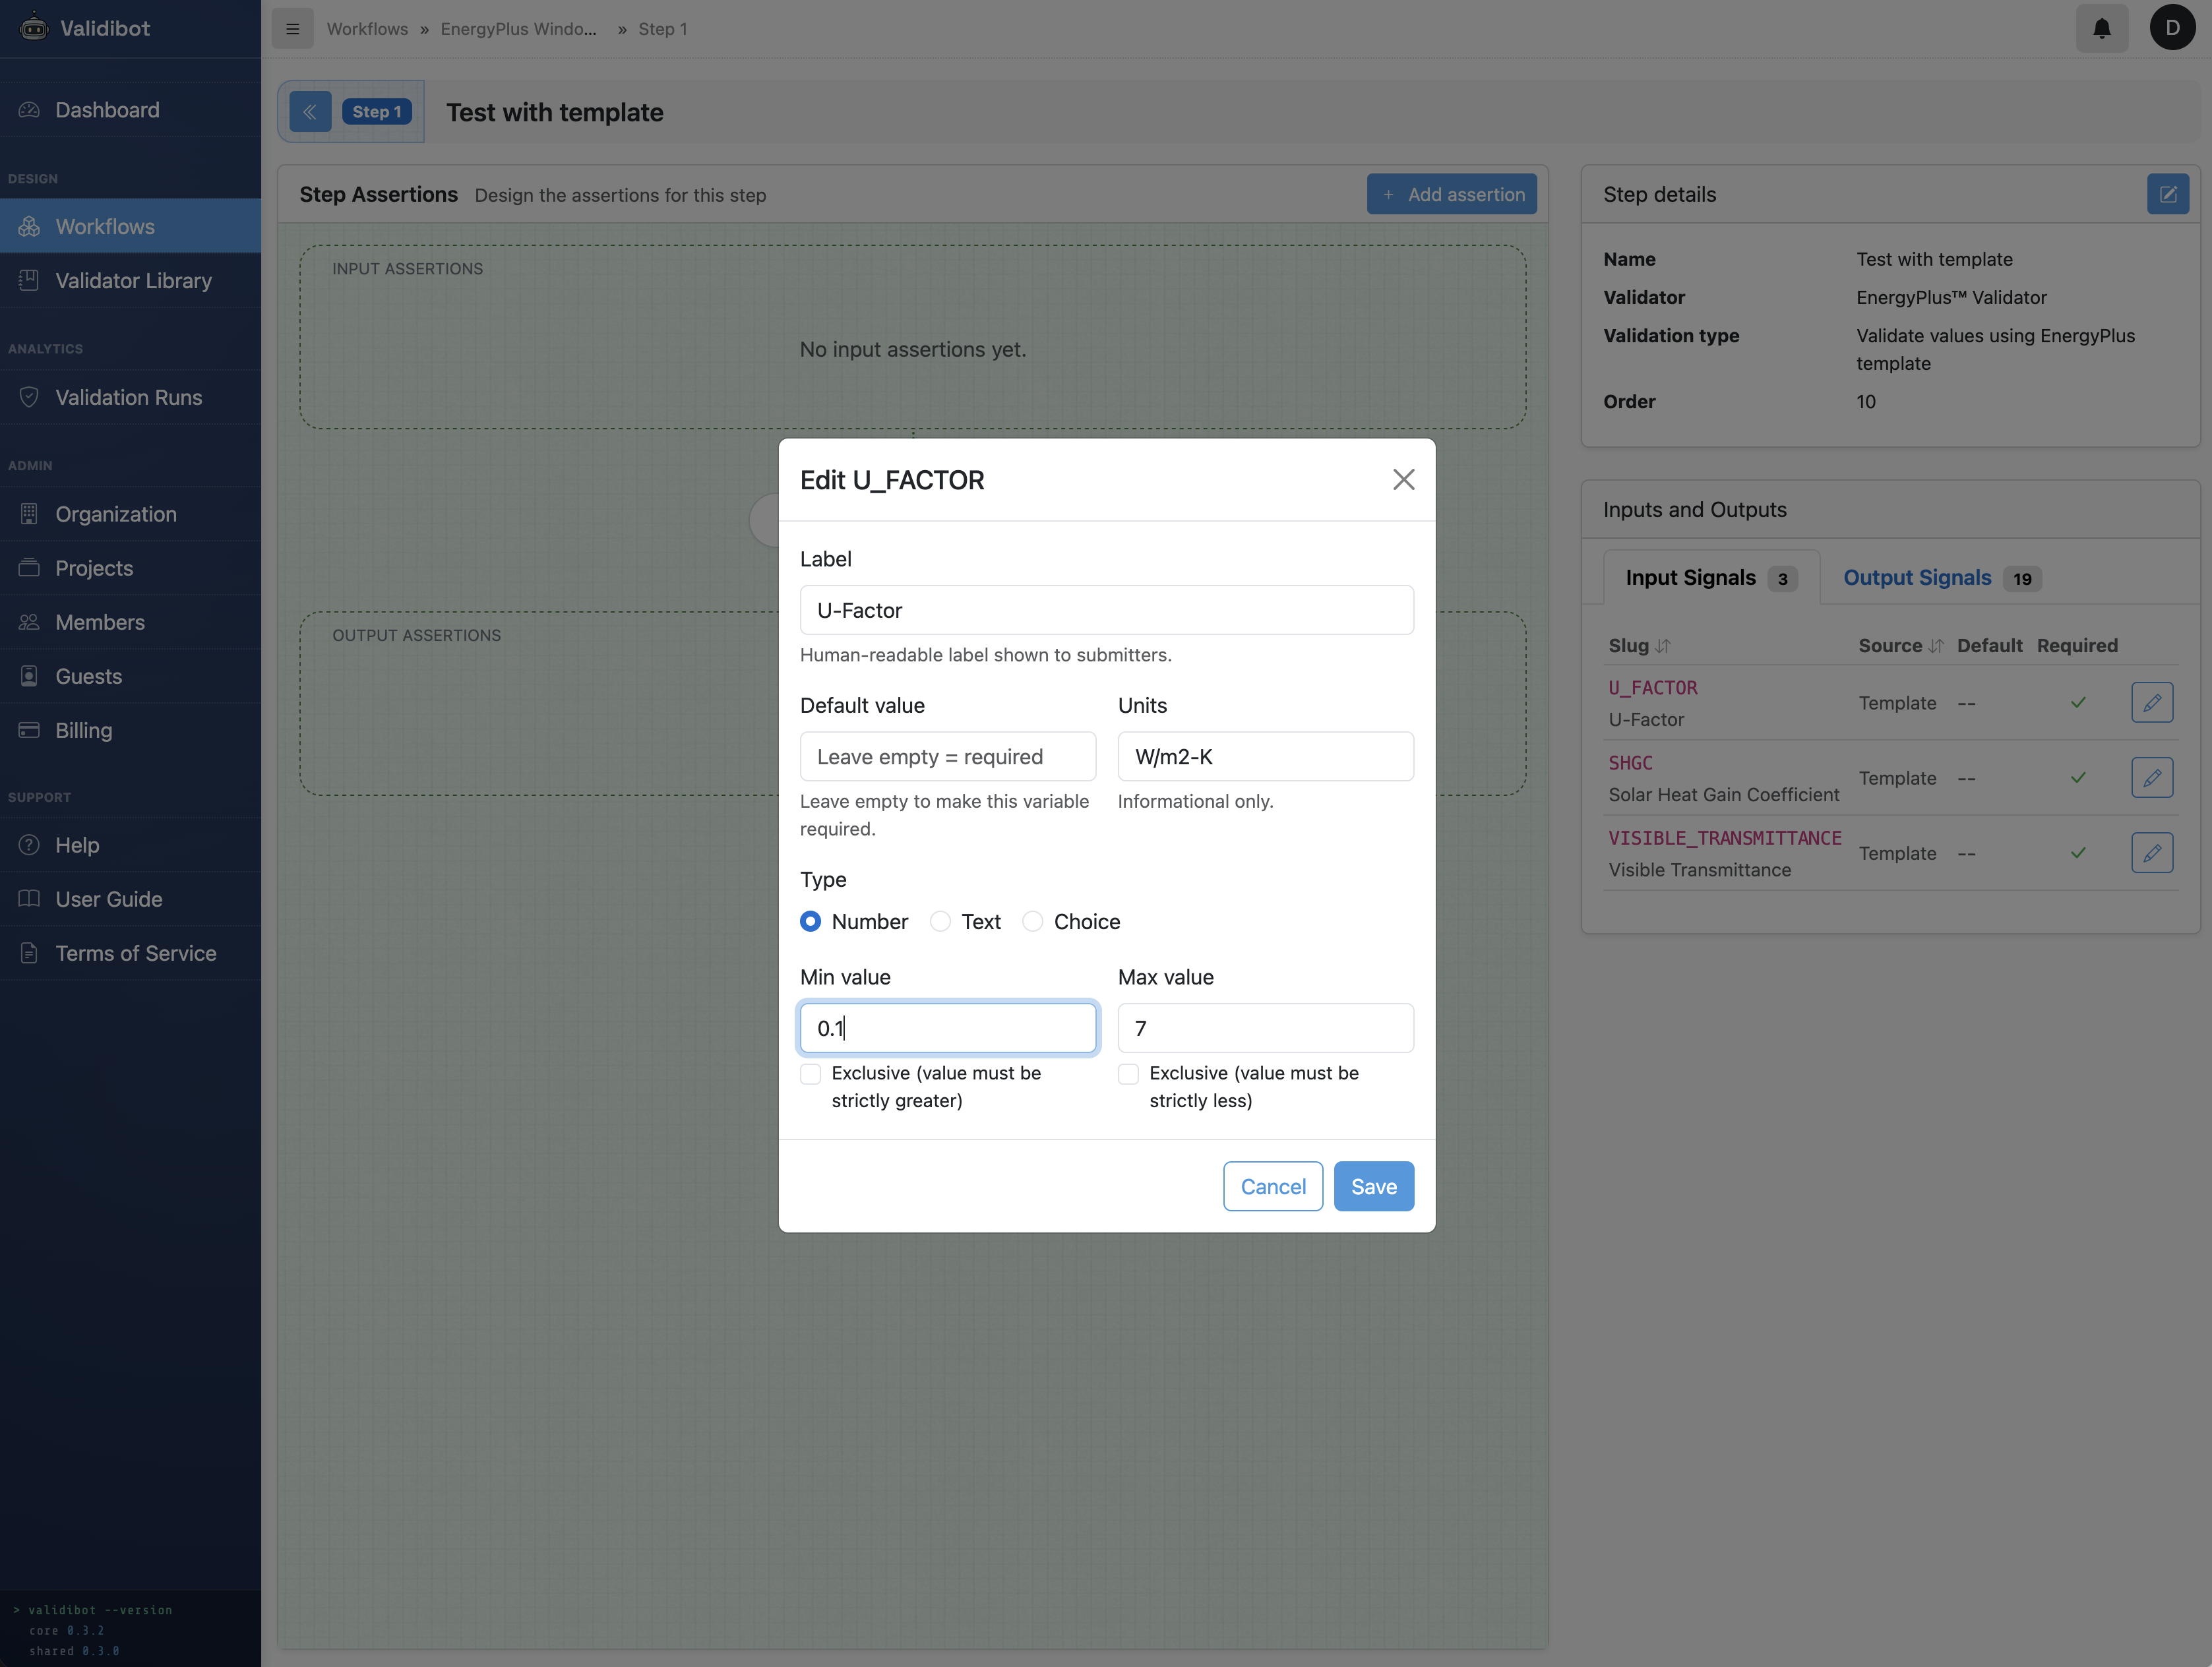The height and width of the screenshot is (1667, 2212).
Task: Edit the VISIBLE_TRANSMITTANCE input signal
Action: coord(2152,852)
